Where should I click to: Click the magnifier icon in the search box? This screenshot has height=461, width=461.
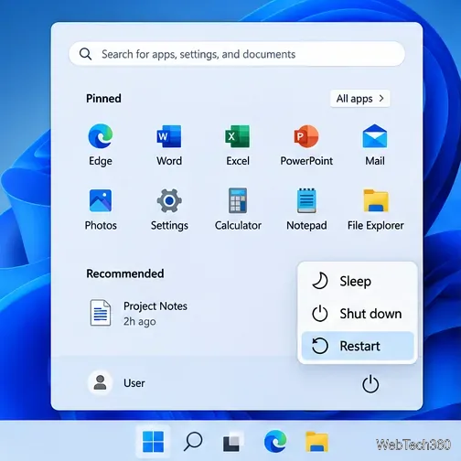pos(85,54)
